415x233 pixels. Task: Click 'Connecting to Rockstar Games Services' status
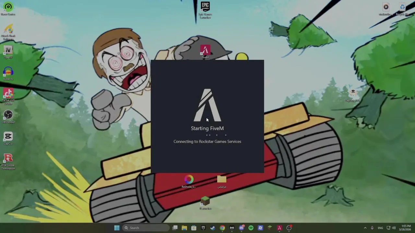pos(207,141)
